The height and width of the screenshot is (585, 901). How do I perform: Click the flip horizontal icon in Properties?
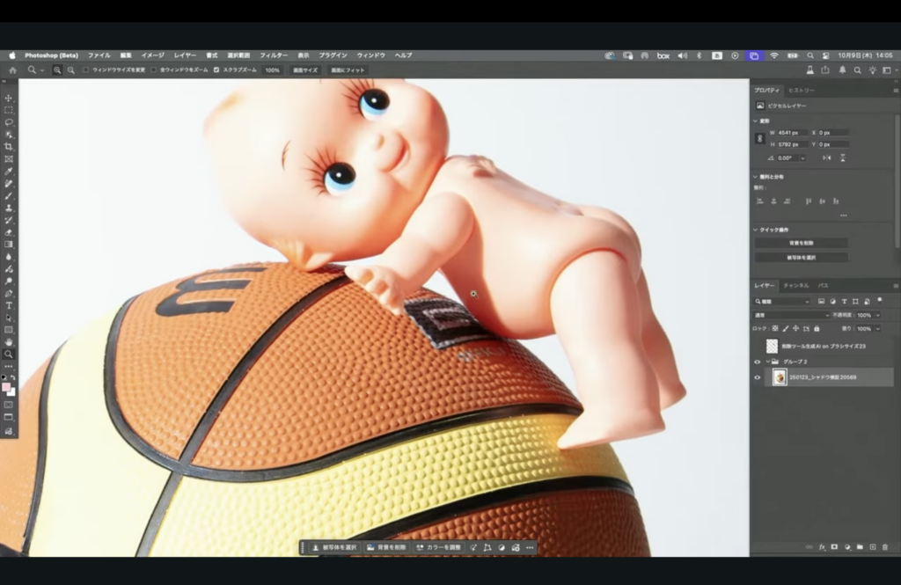pos(826,157)
